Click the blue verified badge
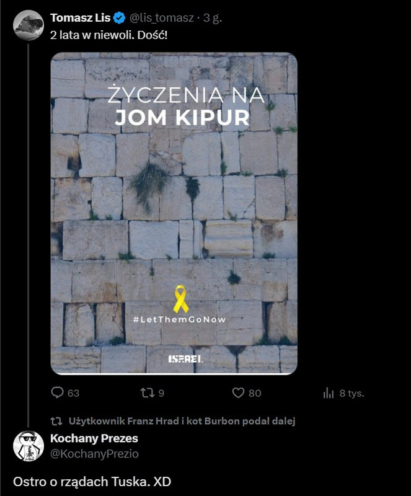Screen dimensions: 411x496 point(119,18)
